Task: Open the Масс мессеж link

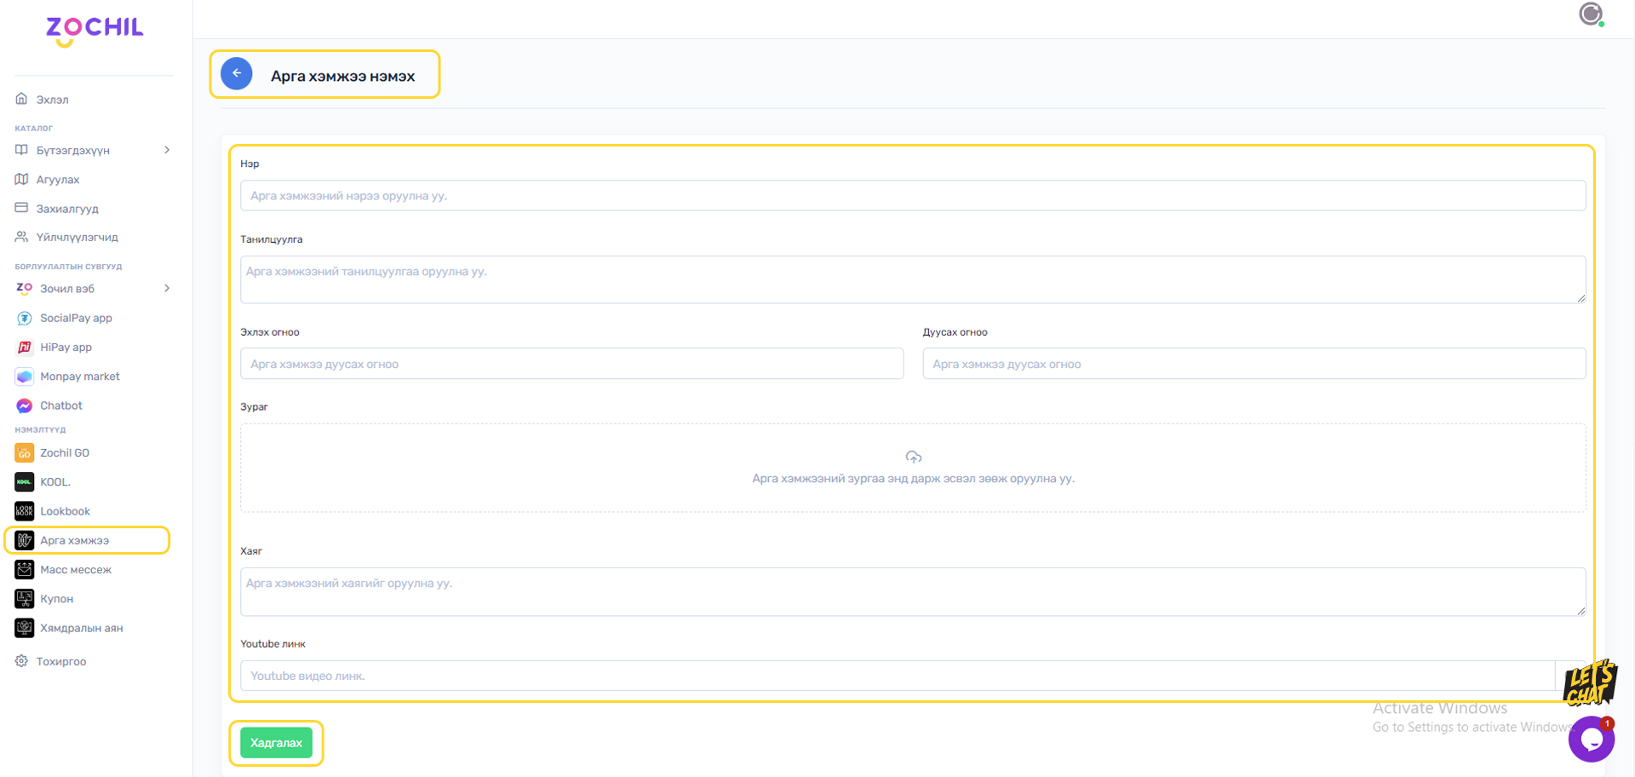Action: click(x=76, y=570)
